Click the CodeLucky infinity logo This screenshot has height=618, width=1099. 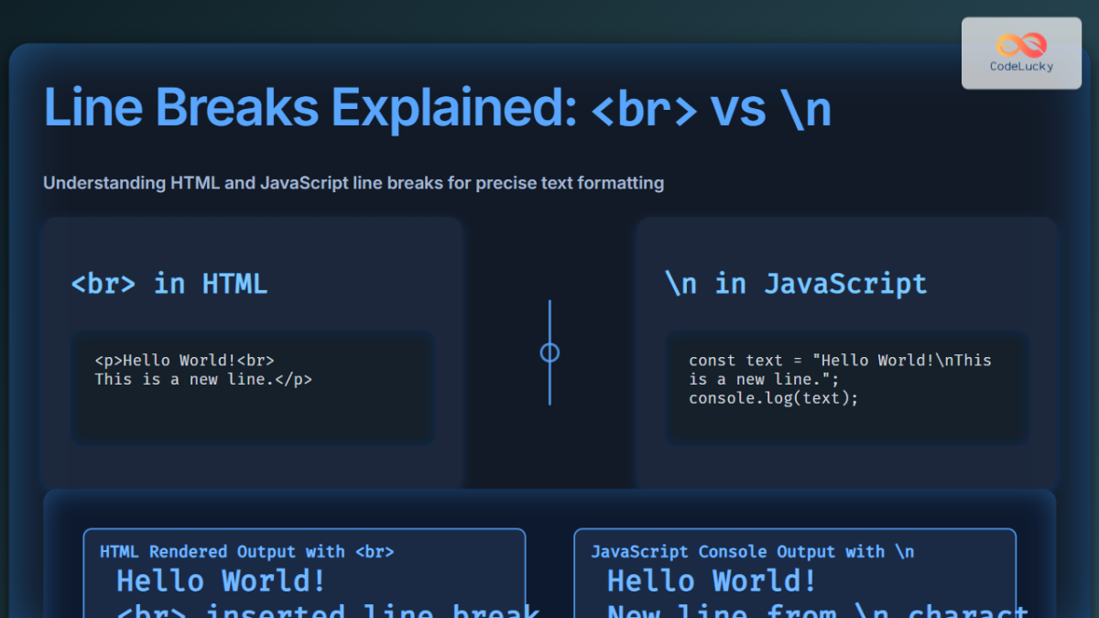[1019, 42]
